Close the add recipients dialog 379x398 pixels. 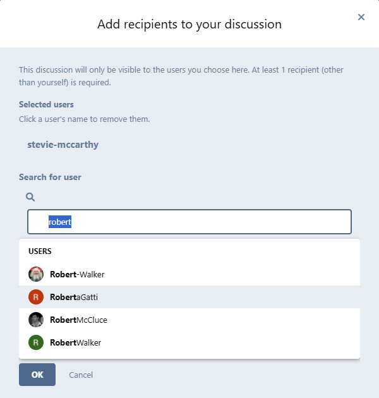click(x=361, y=17)
